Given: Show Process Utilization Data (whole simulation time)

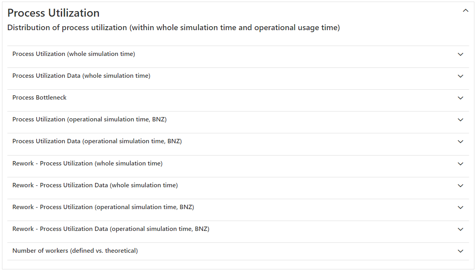Looking at the screenshot, I should tap(81, 76).
